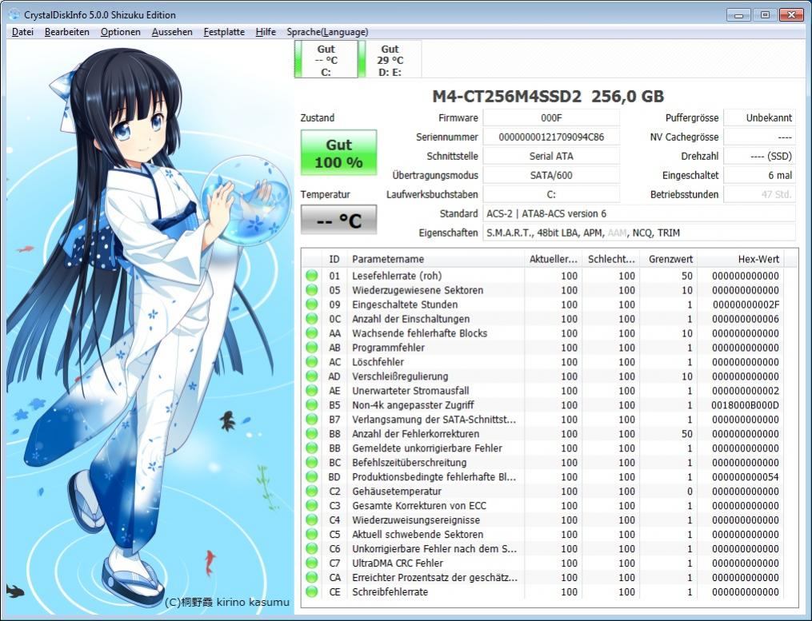This screenshot has width=812, height=621.
Task: Click hex value 00000000002F
Action: pos(746,305)
